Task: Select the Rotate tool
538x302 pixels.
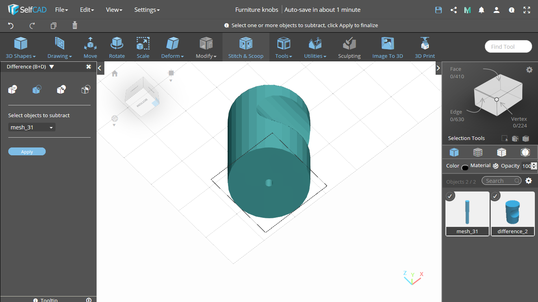Action: [x=117, y=47]
